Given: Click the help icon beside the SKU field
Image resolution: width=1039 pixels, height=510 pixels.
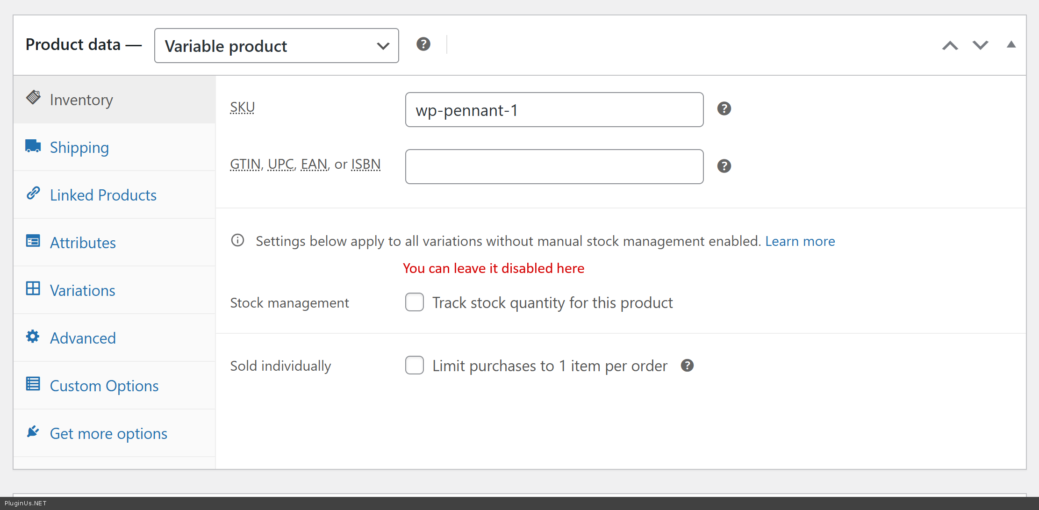Looking at the screenshot, I should (724, 109).
